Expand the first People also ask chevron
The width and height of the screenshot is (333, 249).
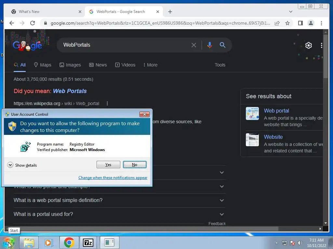(x=222, y=172)
